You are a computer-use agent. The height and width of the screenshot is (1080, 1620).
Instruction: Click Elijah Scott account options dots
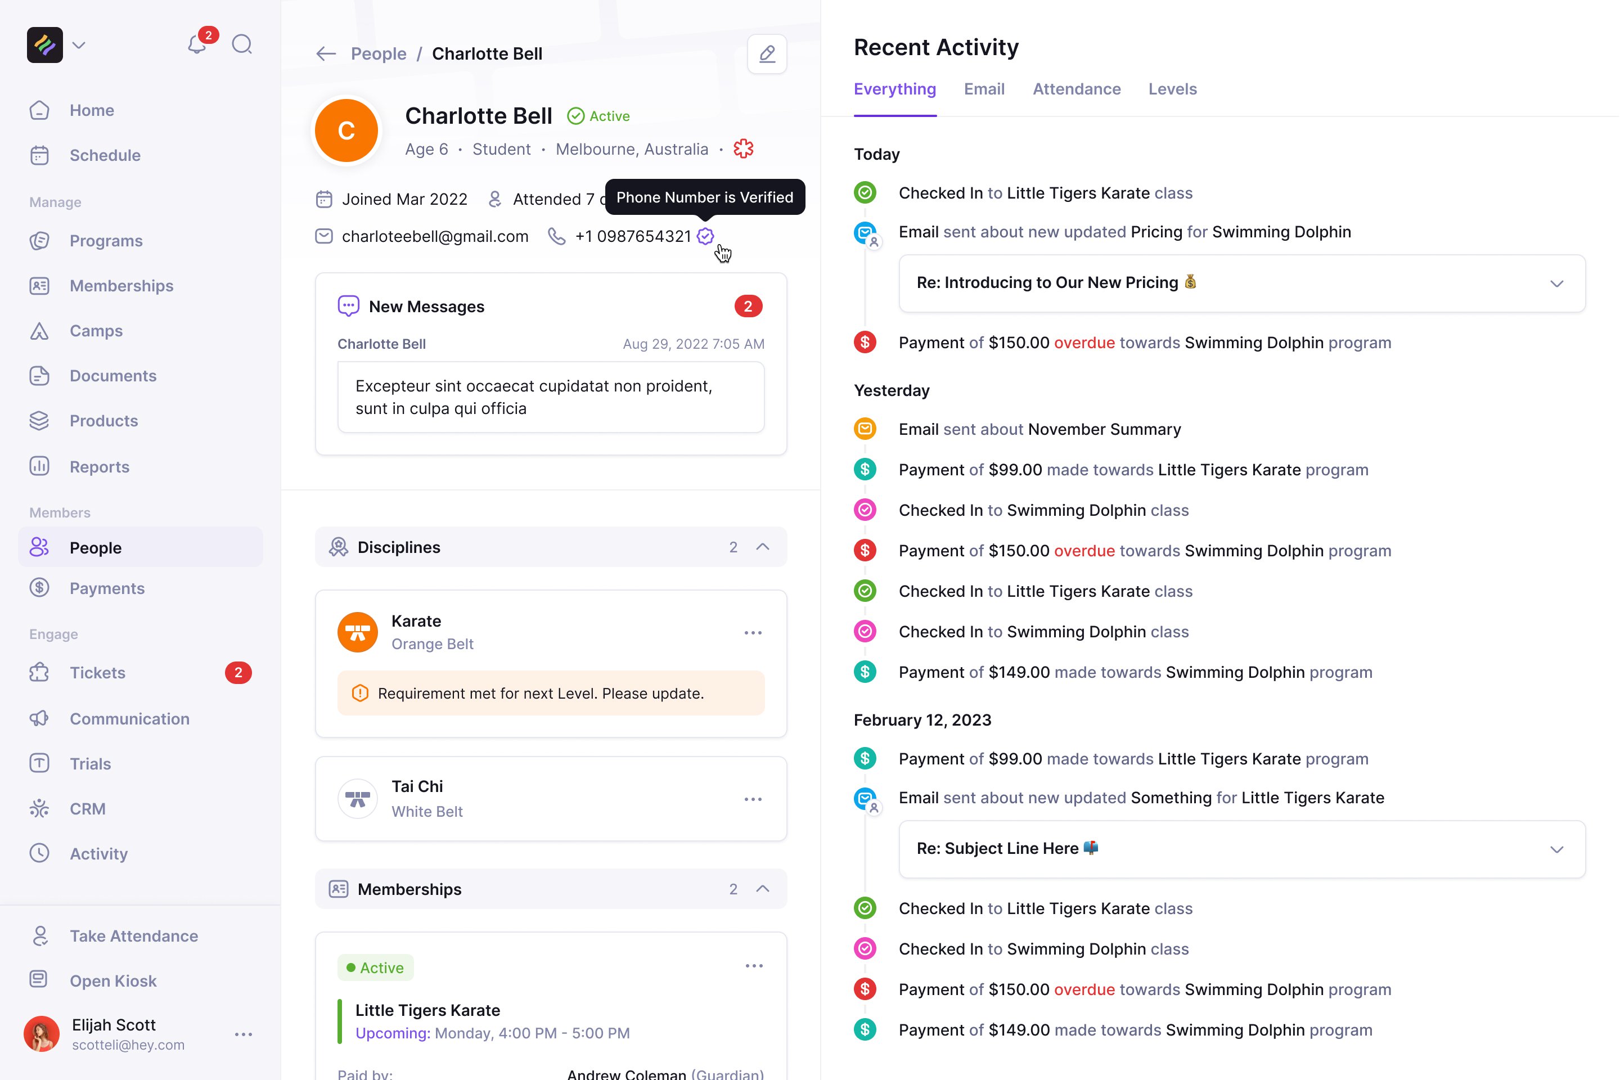(243, 1034)
